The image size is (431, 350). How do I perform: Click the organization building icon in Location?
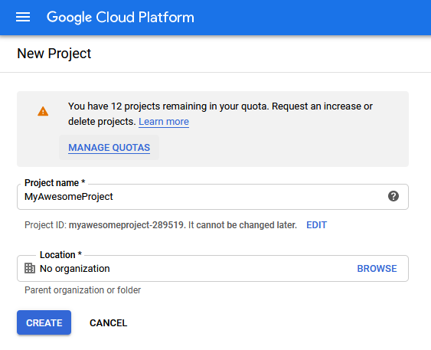30,268
